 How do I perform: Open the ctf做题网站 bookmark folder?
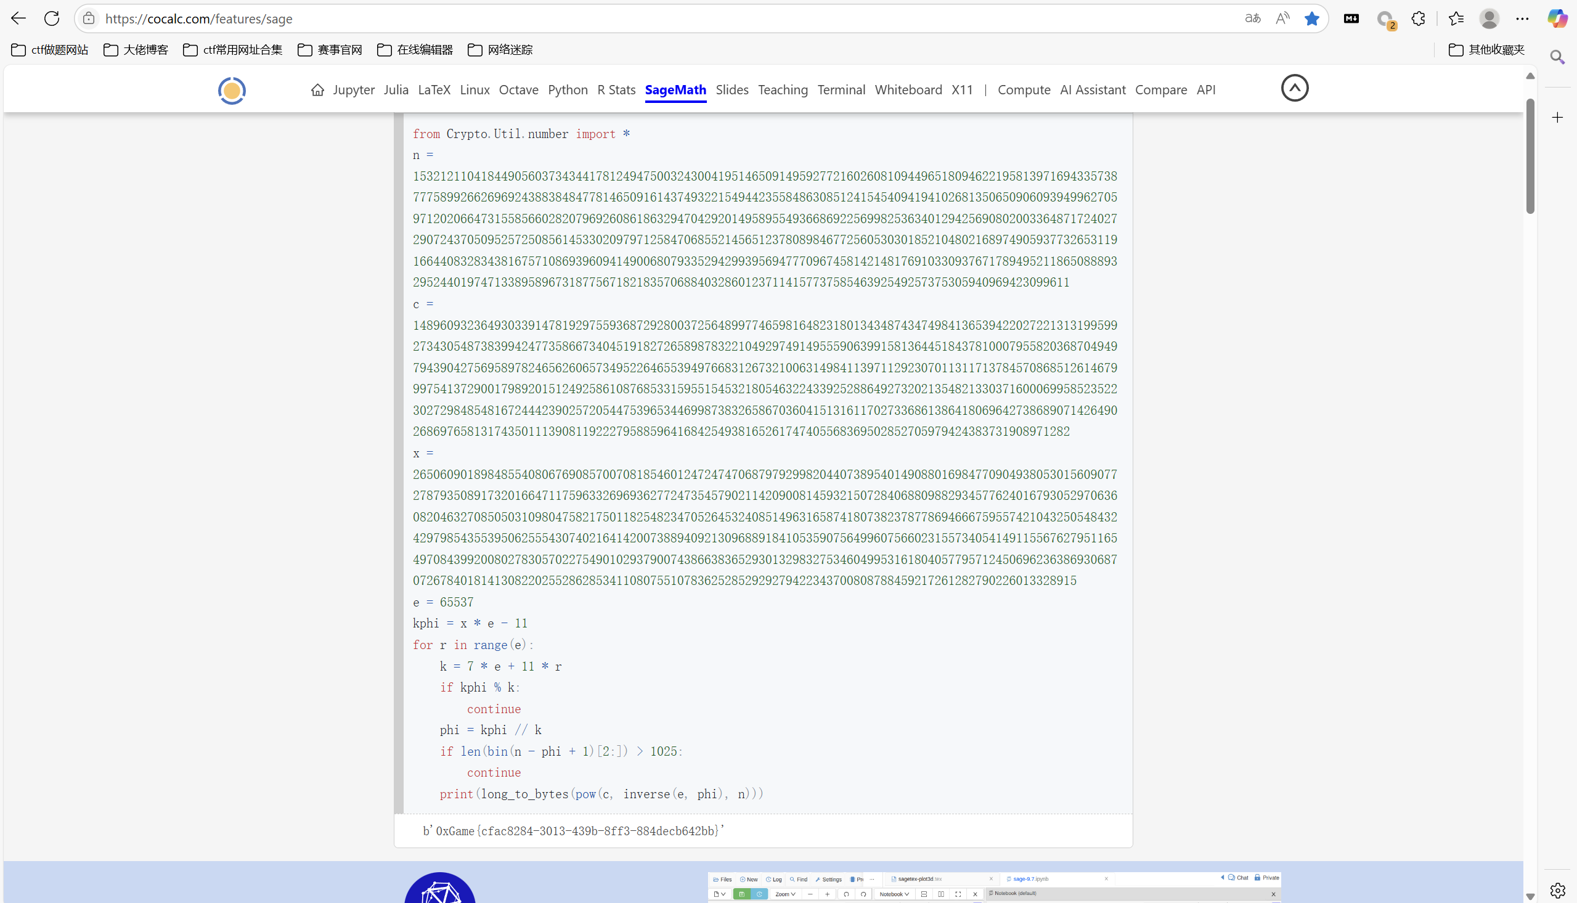coord(50,49)
